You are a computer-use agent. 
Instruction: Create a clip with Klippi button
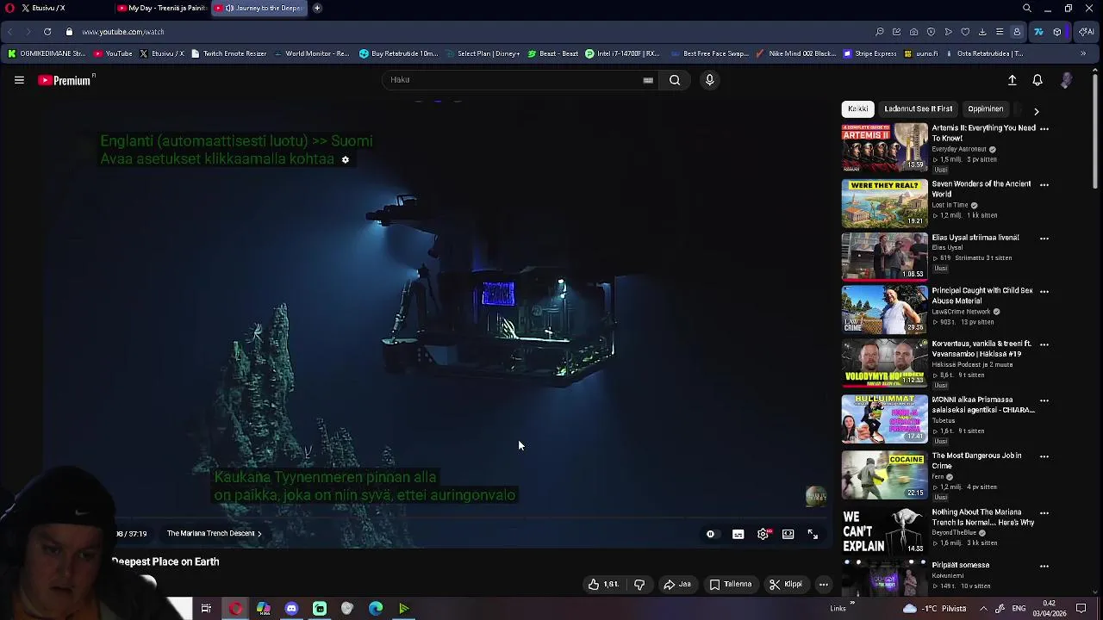pos(786,585)
